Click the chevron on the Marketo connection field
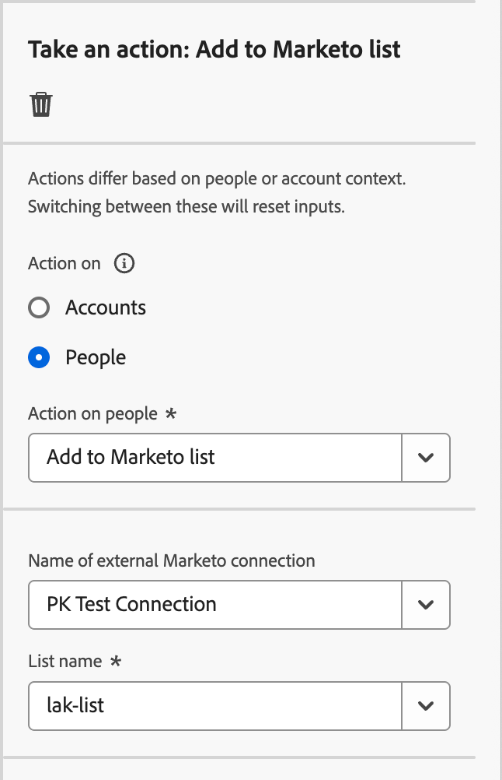Screen dimensions: 502x780 pos(426,605)
